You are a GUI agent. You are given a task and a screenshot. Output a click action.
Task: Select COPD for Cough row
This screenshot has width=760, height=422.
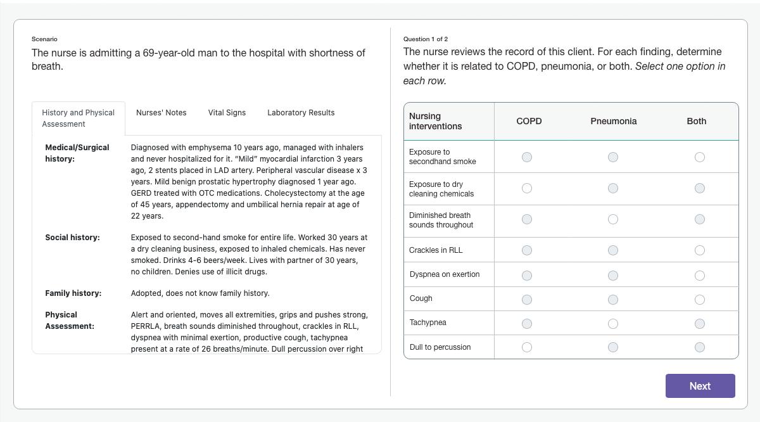pos(527,300)
